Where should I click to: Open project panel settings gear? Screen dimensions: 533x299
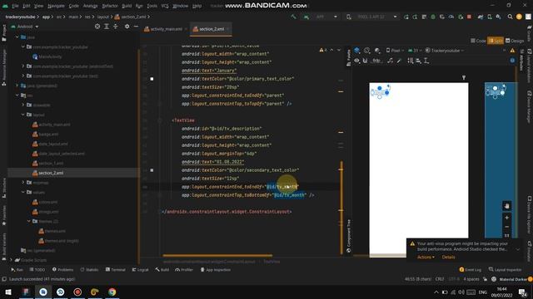pos(127,27)
